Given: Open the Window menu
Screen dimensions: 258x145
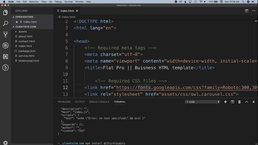Looking at the screenshot, I should (x=79, y=2).
